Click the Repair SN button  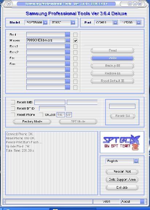pyautogui.click(x=123, y=116)
